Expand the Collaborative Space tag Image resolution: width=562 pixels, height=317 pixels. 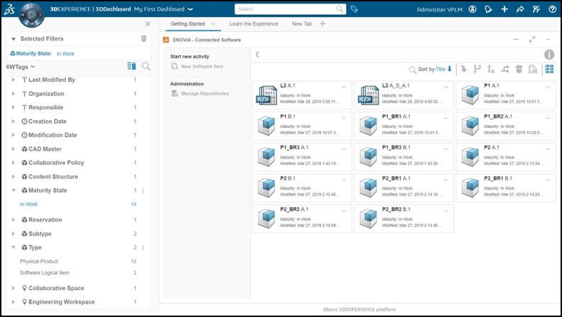(13, 288)
